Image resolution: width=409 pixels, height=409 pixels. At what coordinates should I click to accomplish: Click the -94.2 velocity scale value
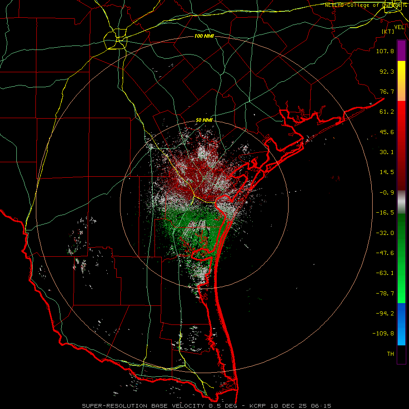[385, 314]
